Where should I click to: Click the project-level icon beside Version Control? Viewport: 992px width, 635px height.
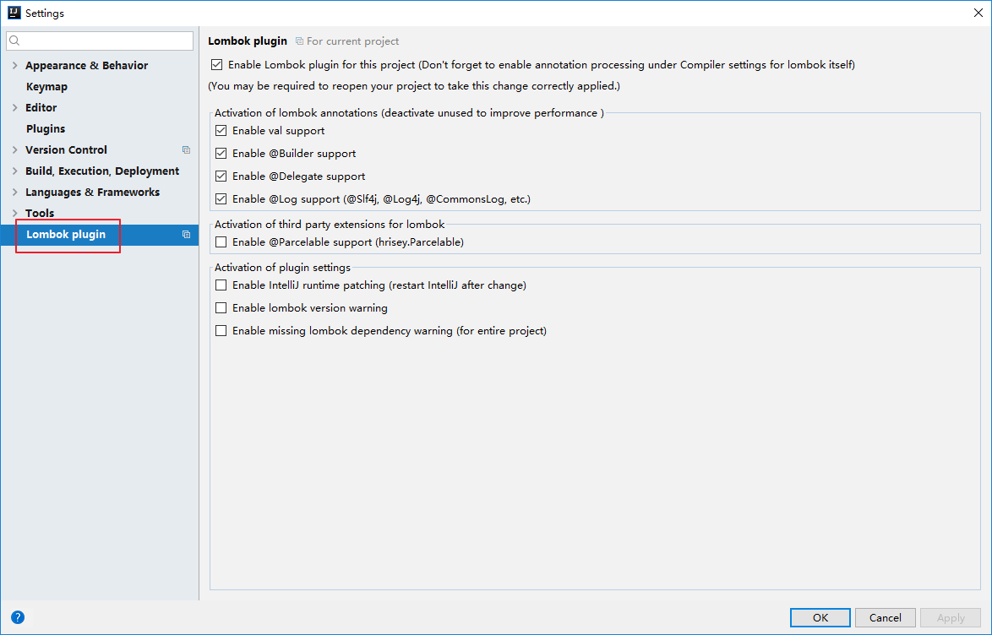(x=186, y=150)
